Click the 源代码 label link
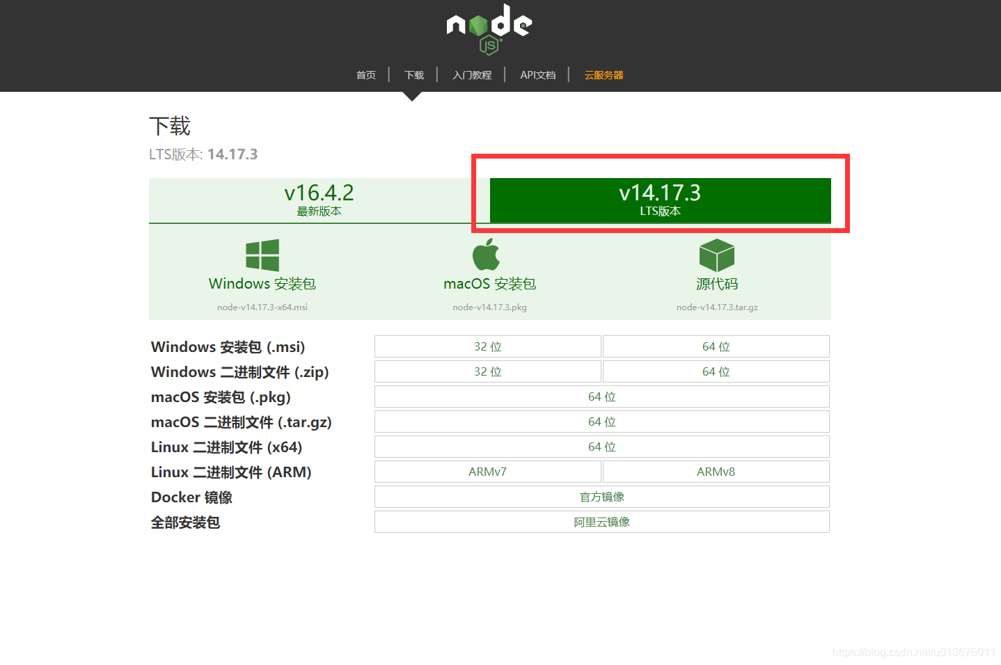1001x665 pixels. 717,284
